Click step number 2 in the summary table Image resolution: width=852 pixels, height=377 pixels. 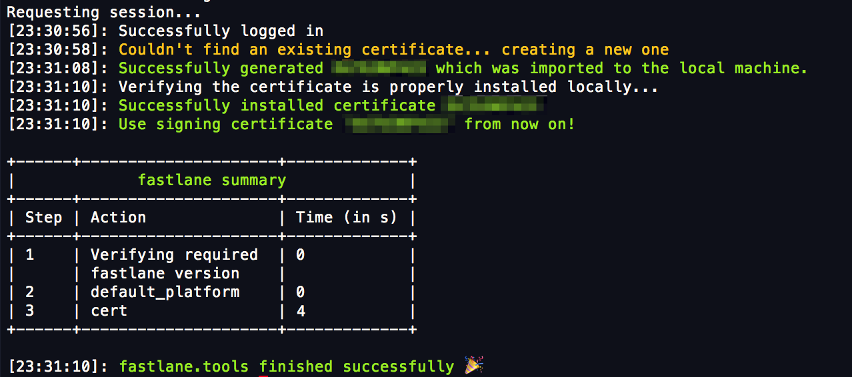(30, 292)
